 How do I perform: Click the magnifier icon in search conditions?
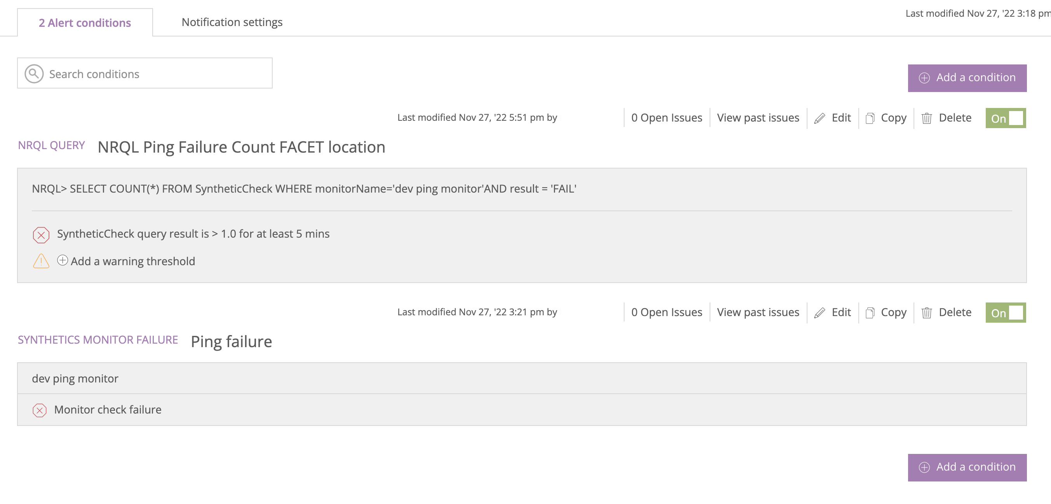point(34,73)
